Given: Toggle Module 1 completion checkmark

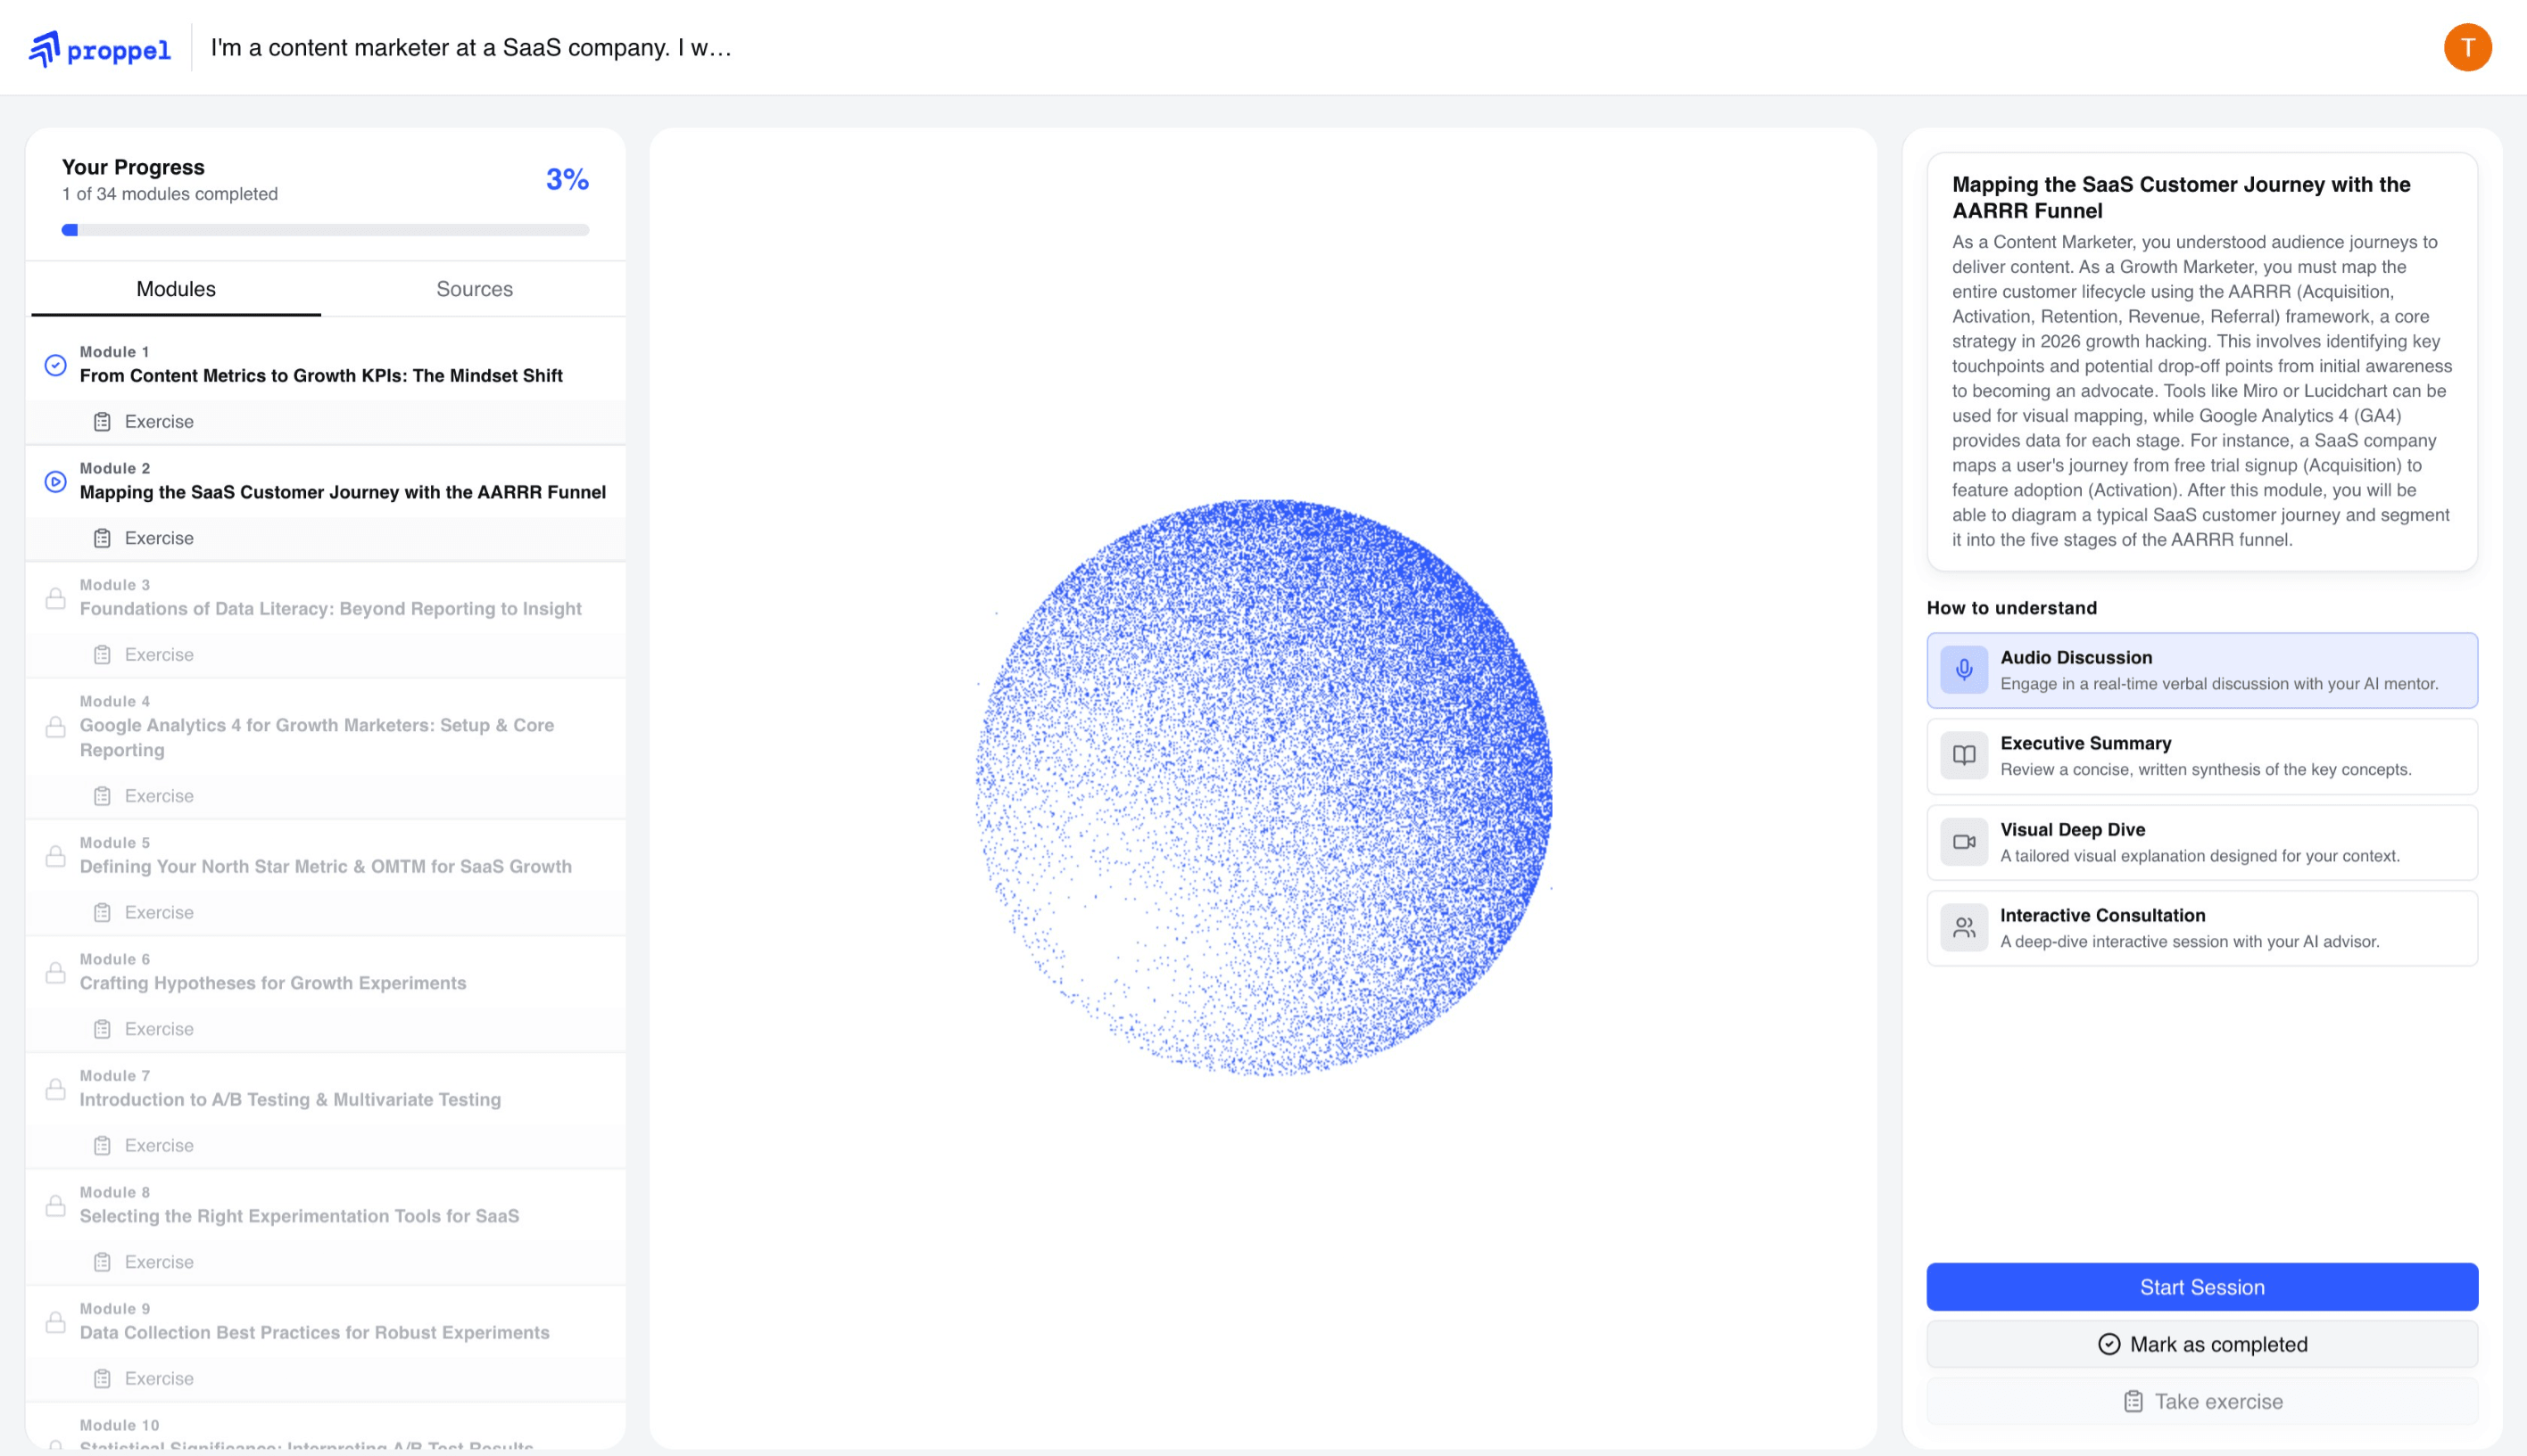Looking at the screenshot, I should (x=55, y=365).
